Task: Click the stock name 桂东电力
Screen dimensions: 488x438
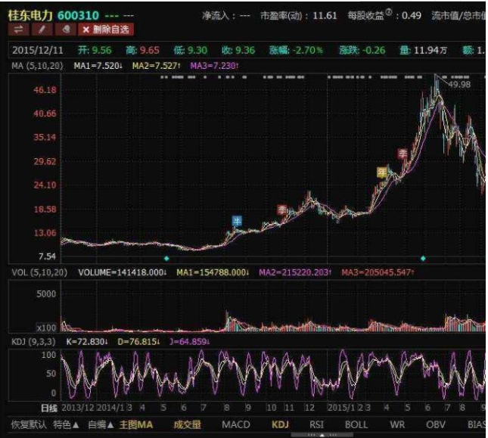Action: pyautogui.click(x=30, y=15)
